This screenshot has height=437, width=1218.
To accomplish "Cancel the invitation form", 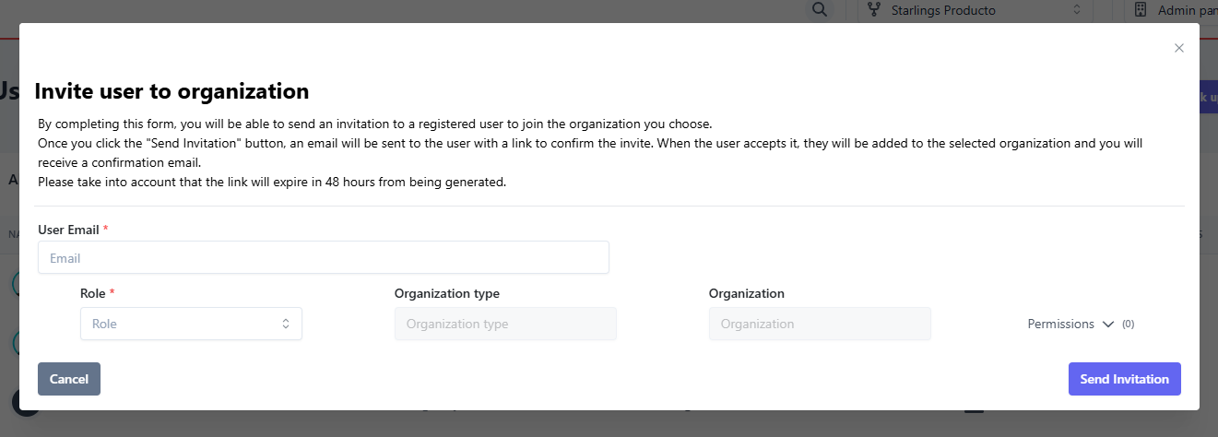I will (69, 379).
